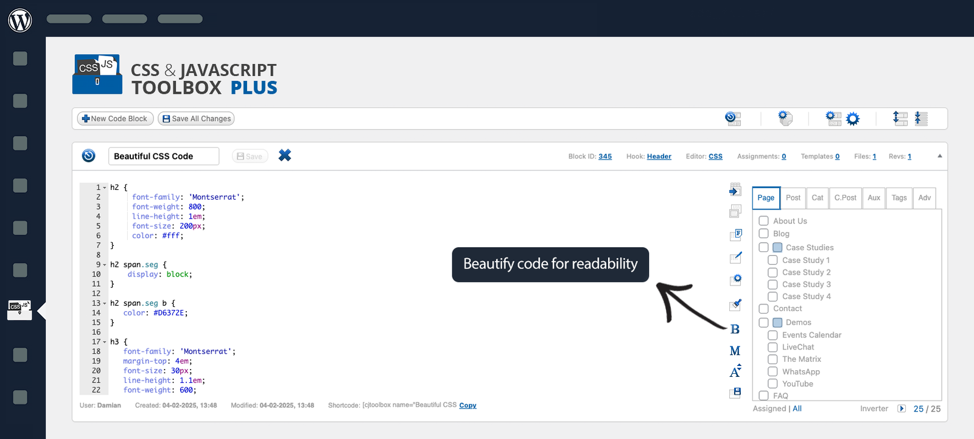Click the Beautiful CSS Code name field
The height and width of the screenshot is (439, 974).
tap(164, 156)
